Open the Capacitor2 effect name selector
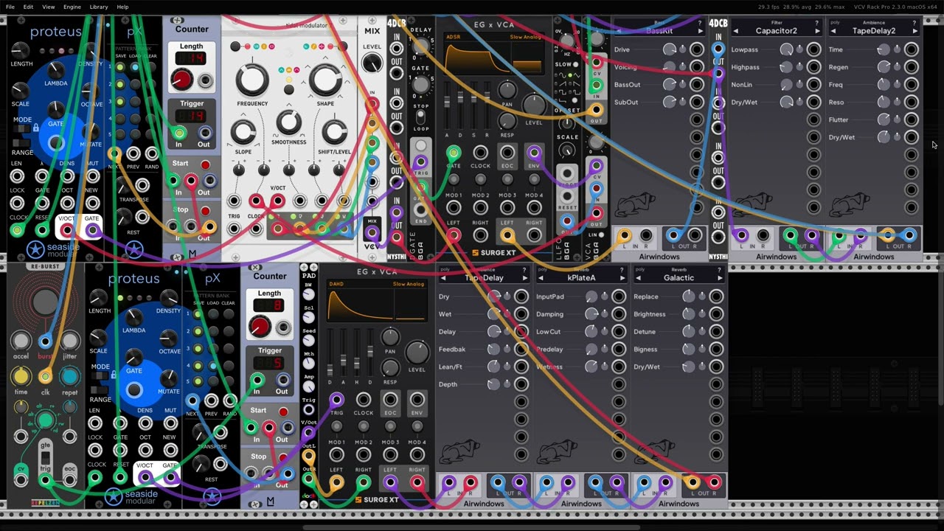 click(x=776, y=31)
